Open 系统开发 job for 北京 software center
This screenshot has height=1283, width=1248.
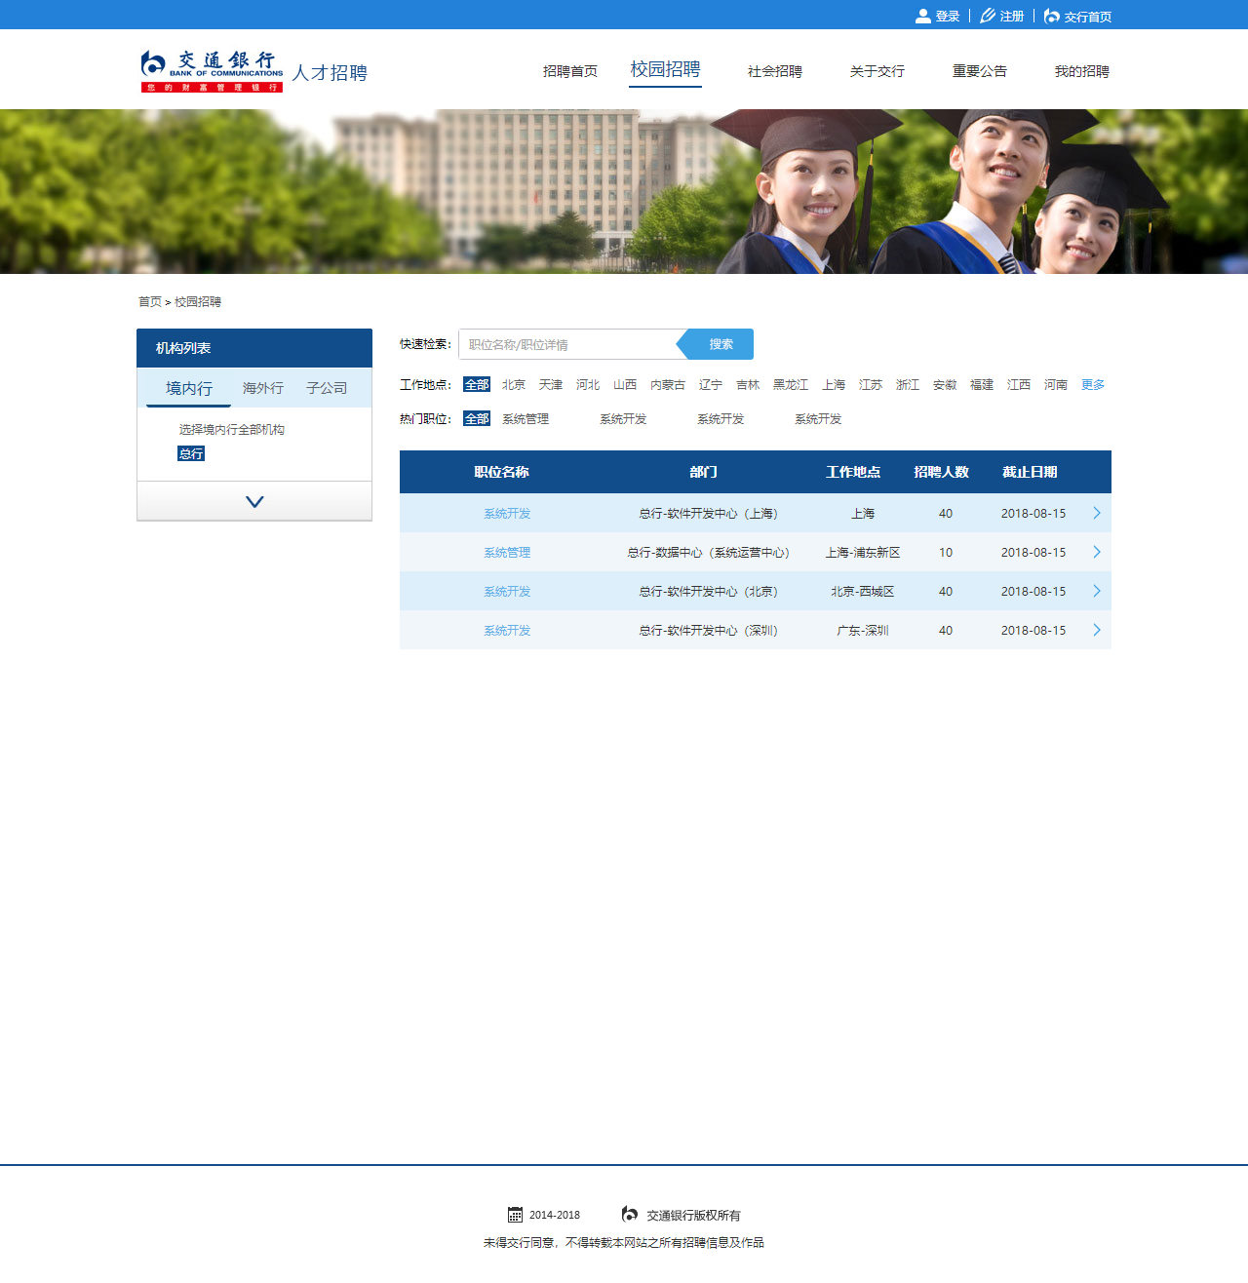pyautogui.click(x=507, y=592)
